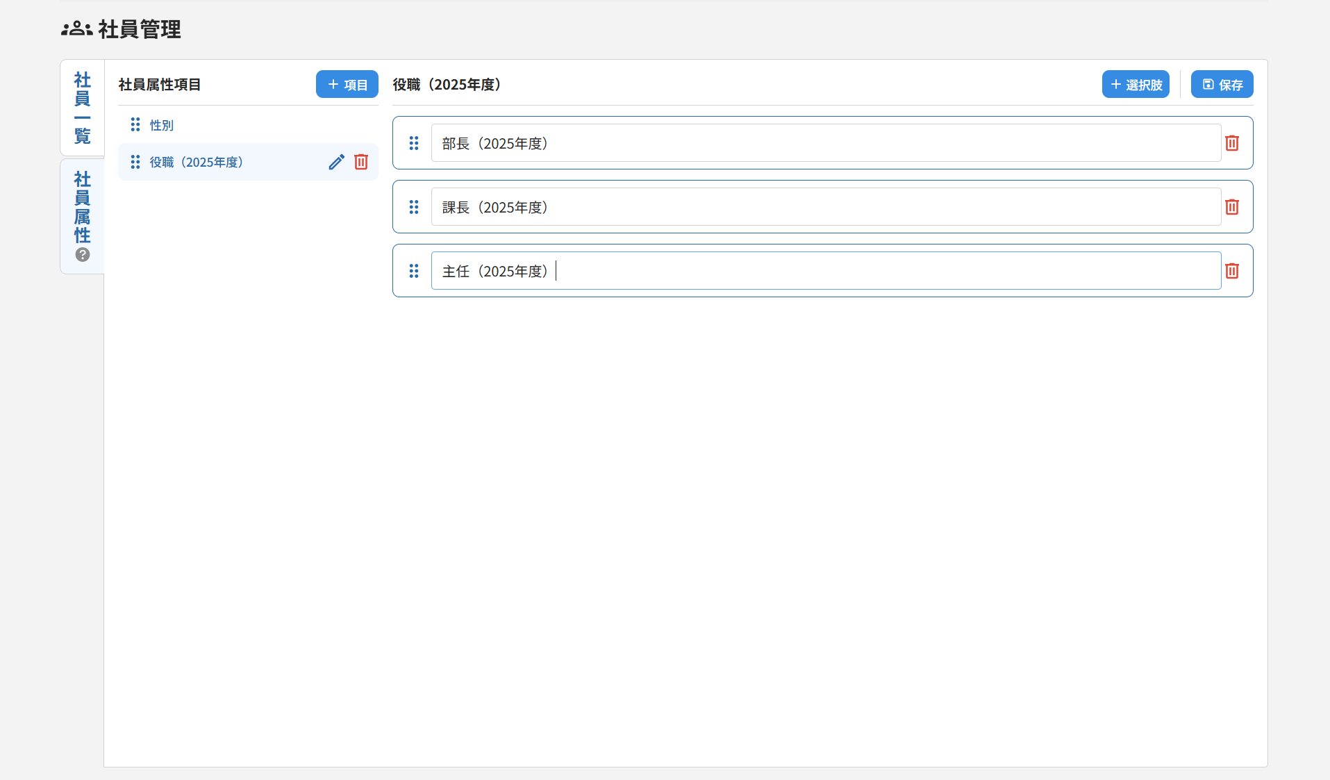Click drag handle of 課長（2025年度） row

coord(414,207)
